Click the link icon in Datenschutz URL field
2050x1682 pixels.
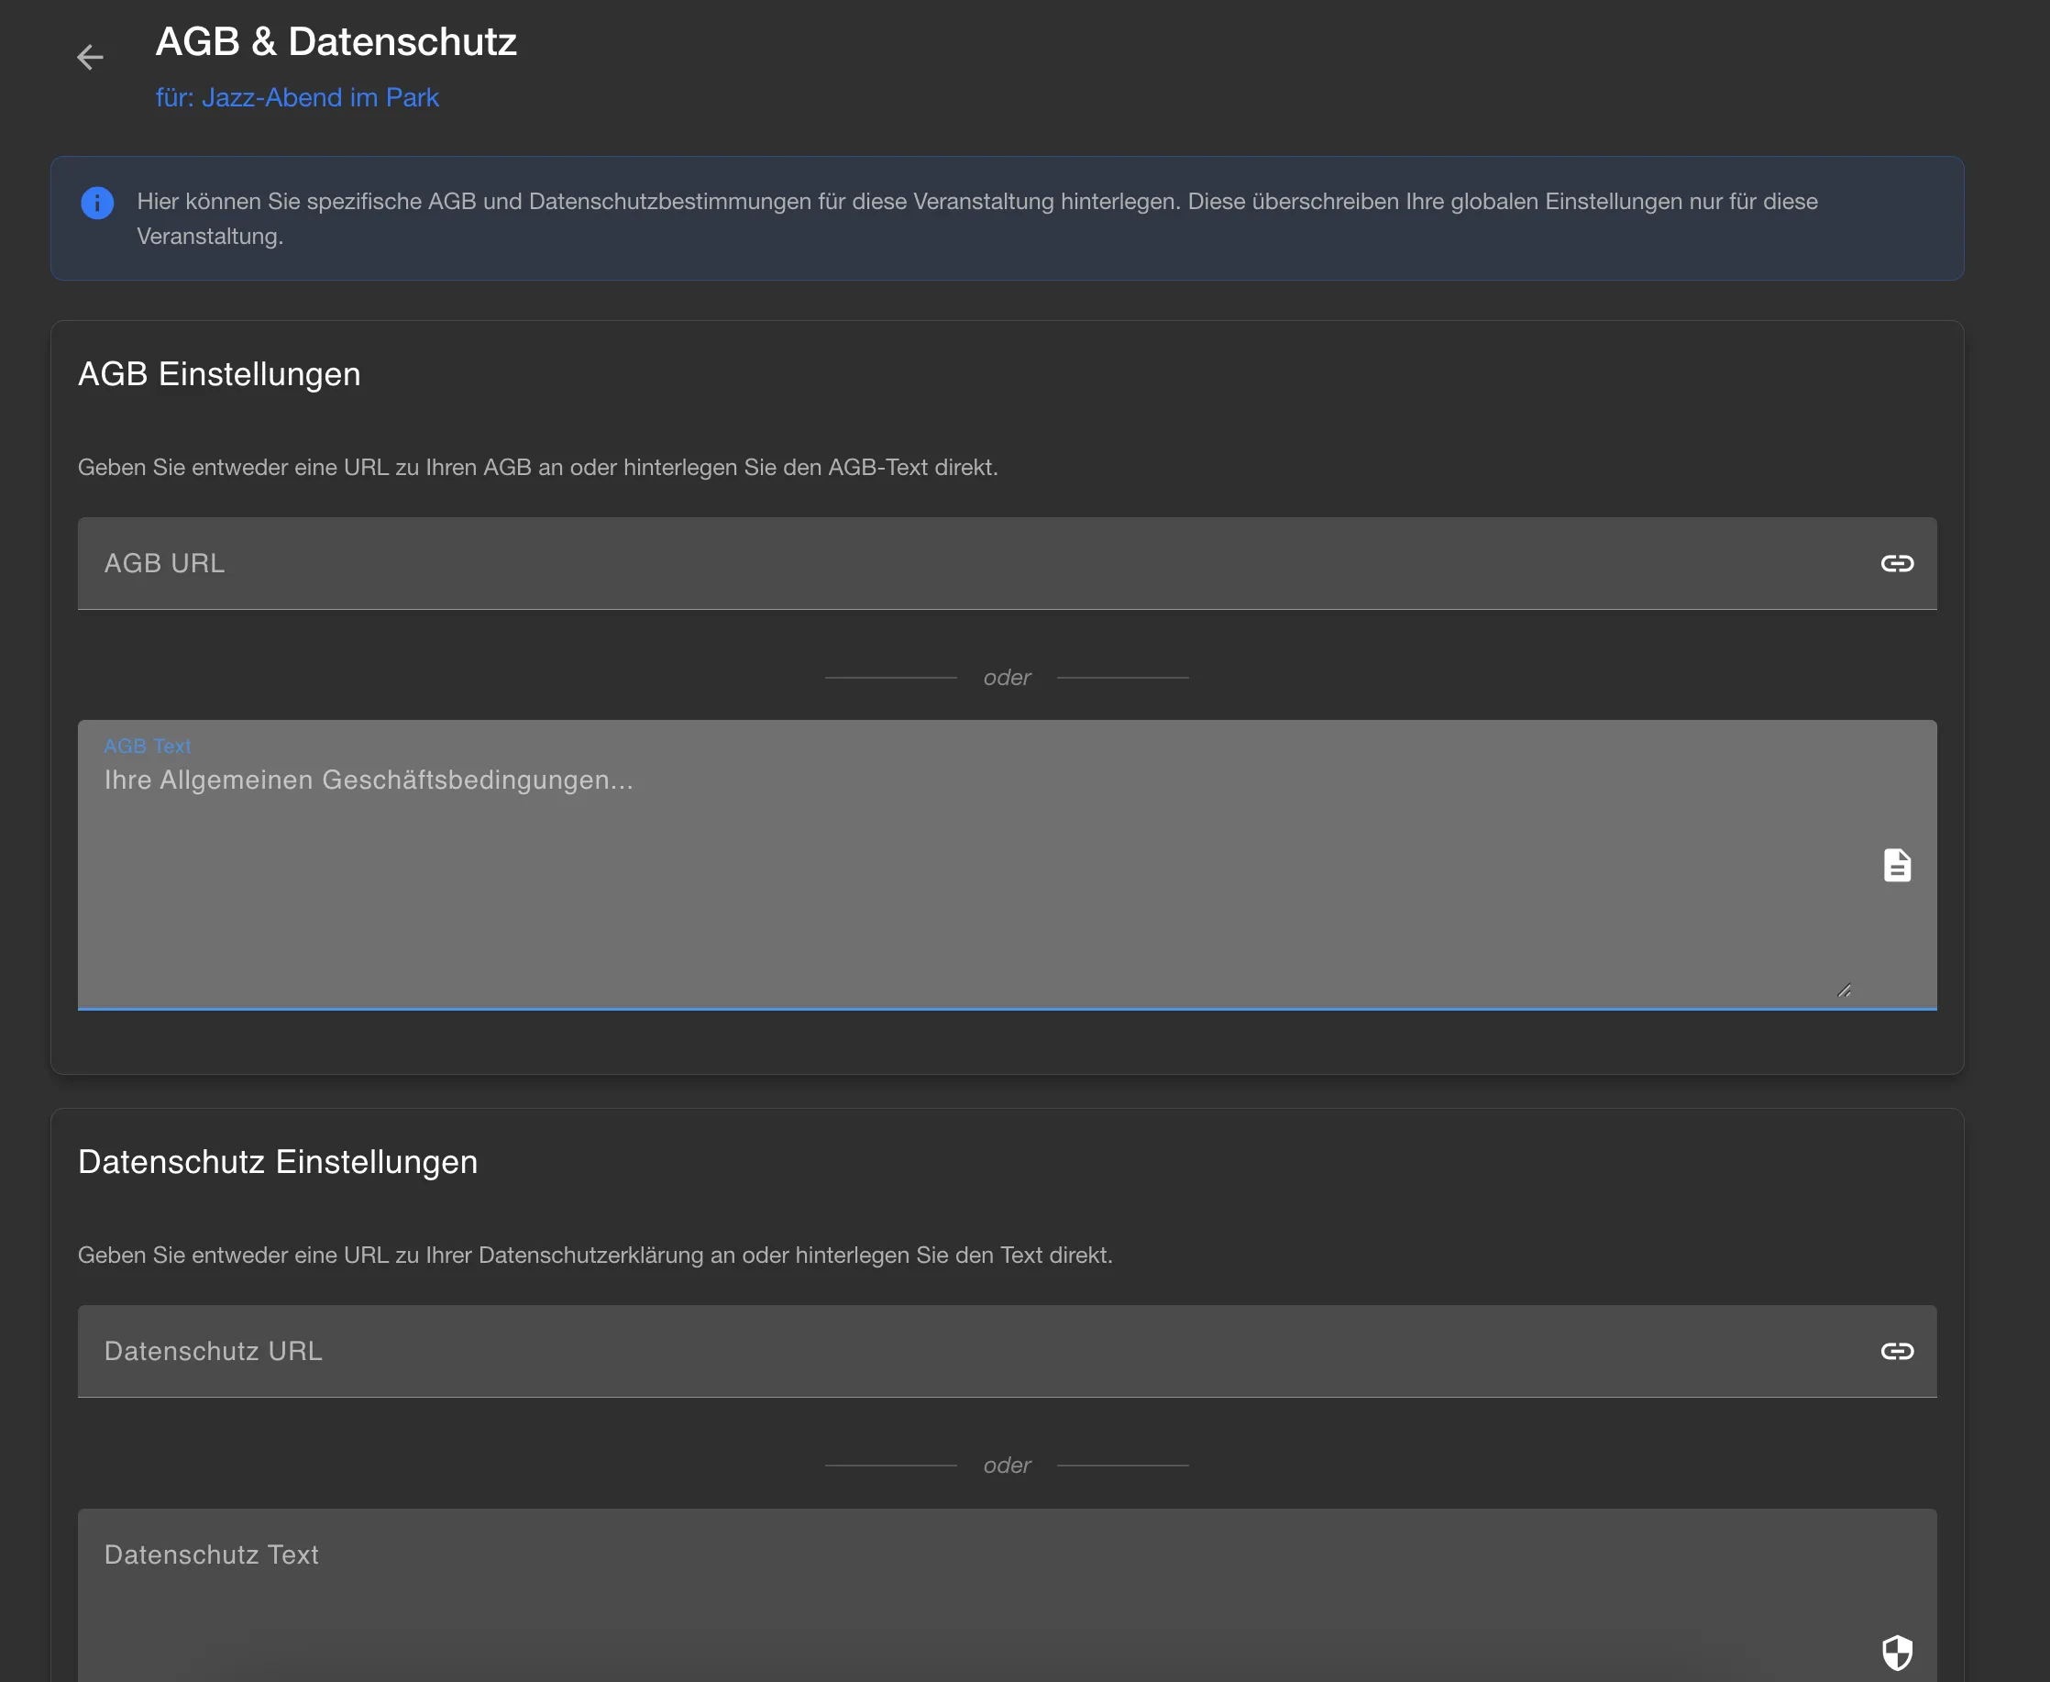pos(1896,1351)
